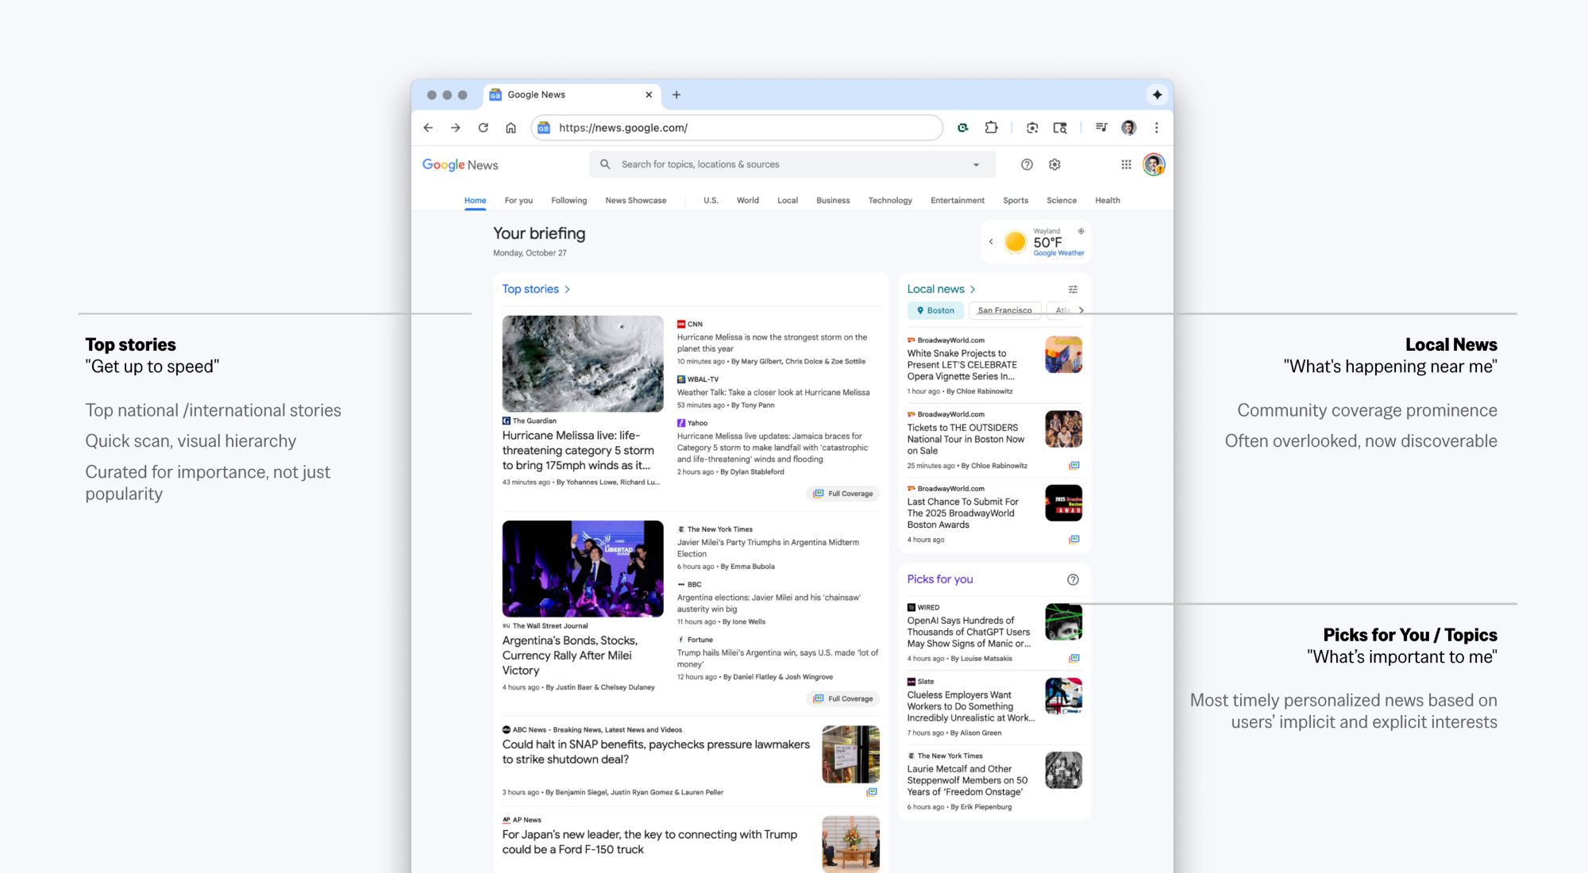Open the Google Weather link

(1058, 252)
